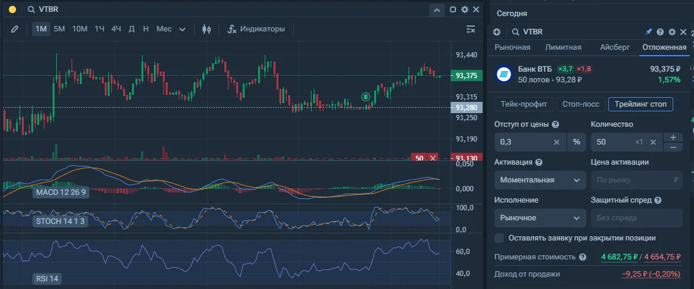The height and width of the screenshot is (289, 694).
Task: Select the 1Ч hourly timeframe
Action: (x=99, y=29)
